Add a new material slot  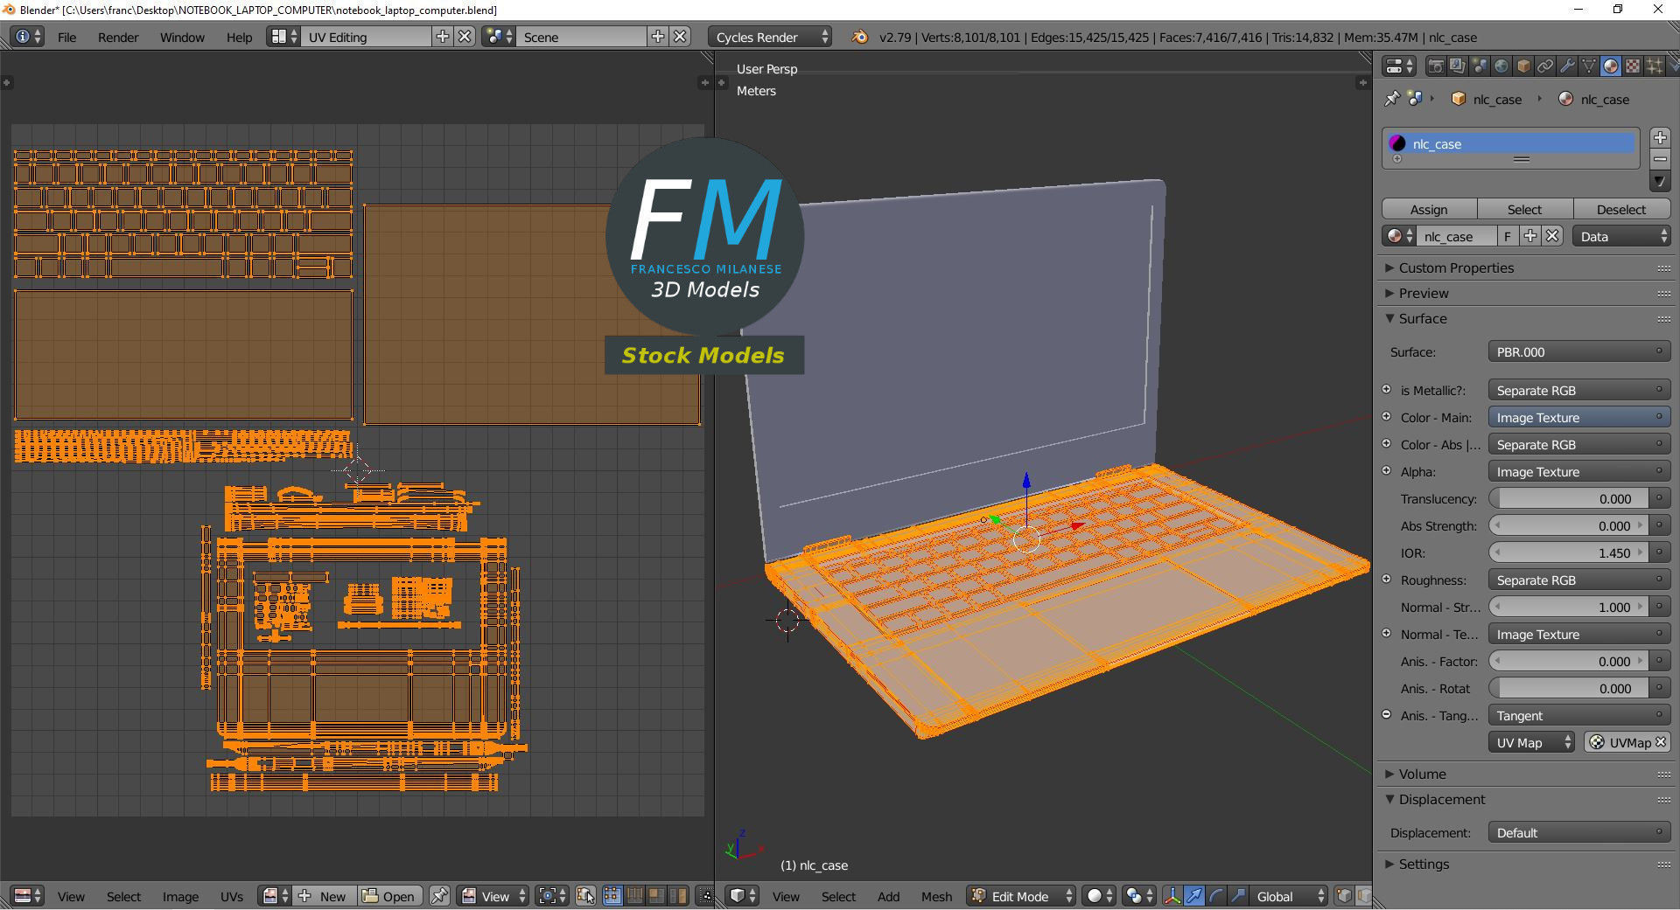[x=1660, y=137]
